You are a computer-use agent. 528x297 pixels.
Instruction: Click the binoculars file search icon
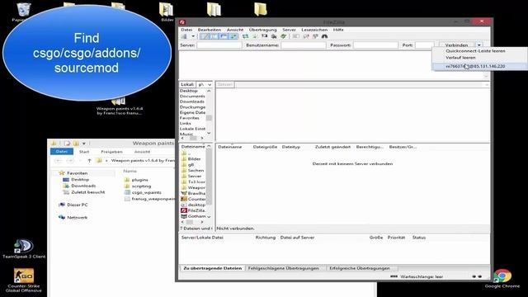(324, 36)
